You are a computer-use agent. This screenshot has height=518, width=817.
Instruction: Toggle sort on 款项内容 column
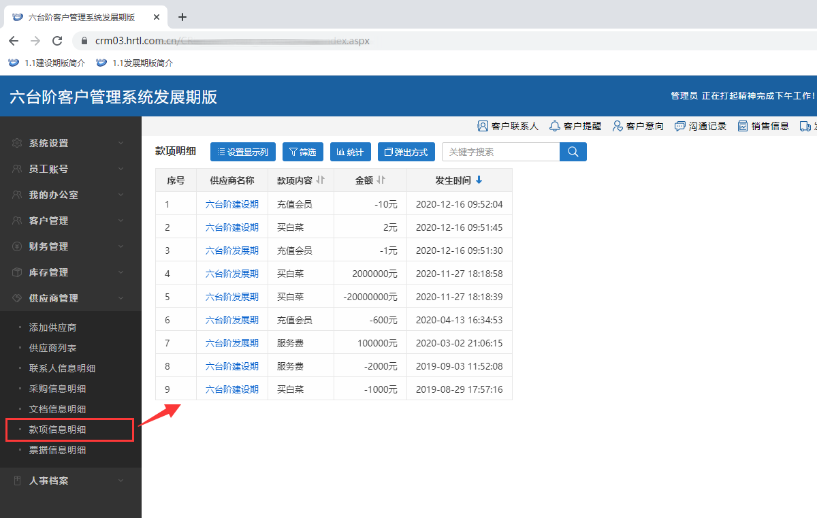(321, 180)
